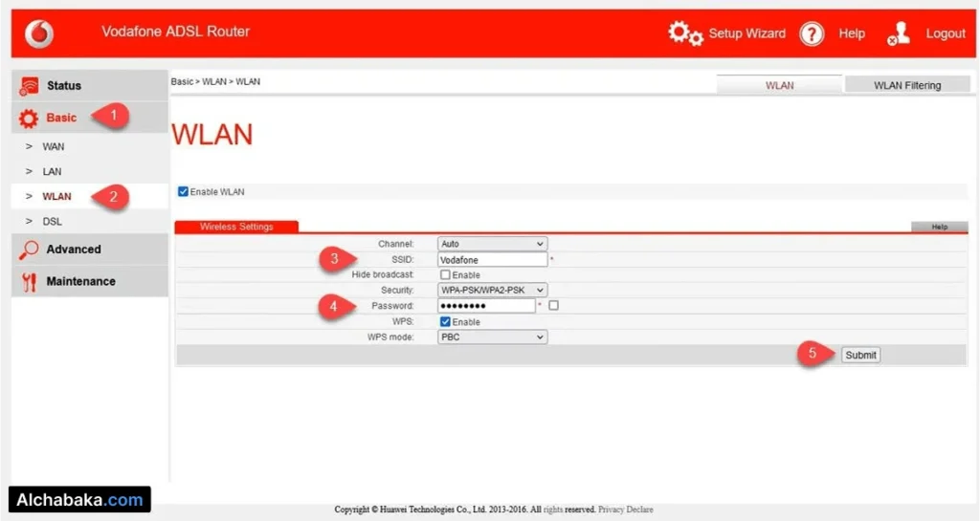Tick the show password checkbox
The width and height of the screenshot is (980, 521).
coord(553,305)
